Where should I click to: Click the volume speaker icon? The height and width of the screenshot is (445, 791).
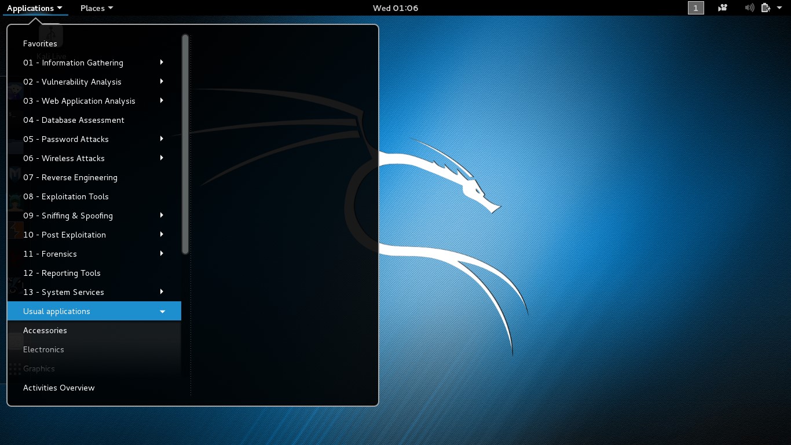749,8
